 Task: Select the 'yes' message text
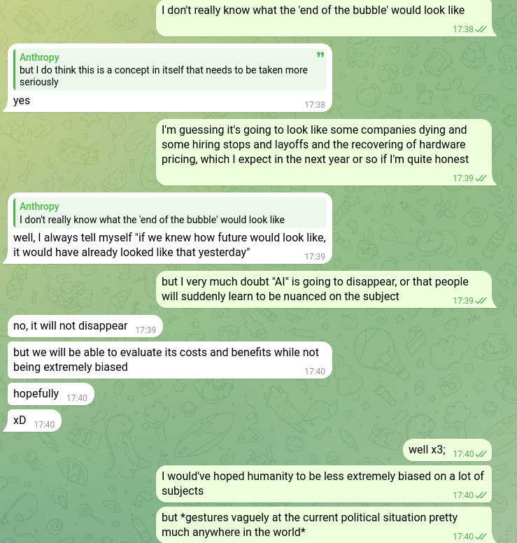tap(22, 101)
